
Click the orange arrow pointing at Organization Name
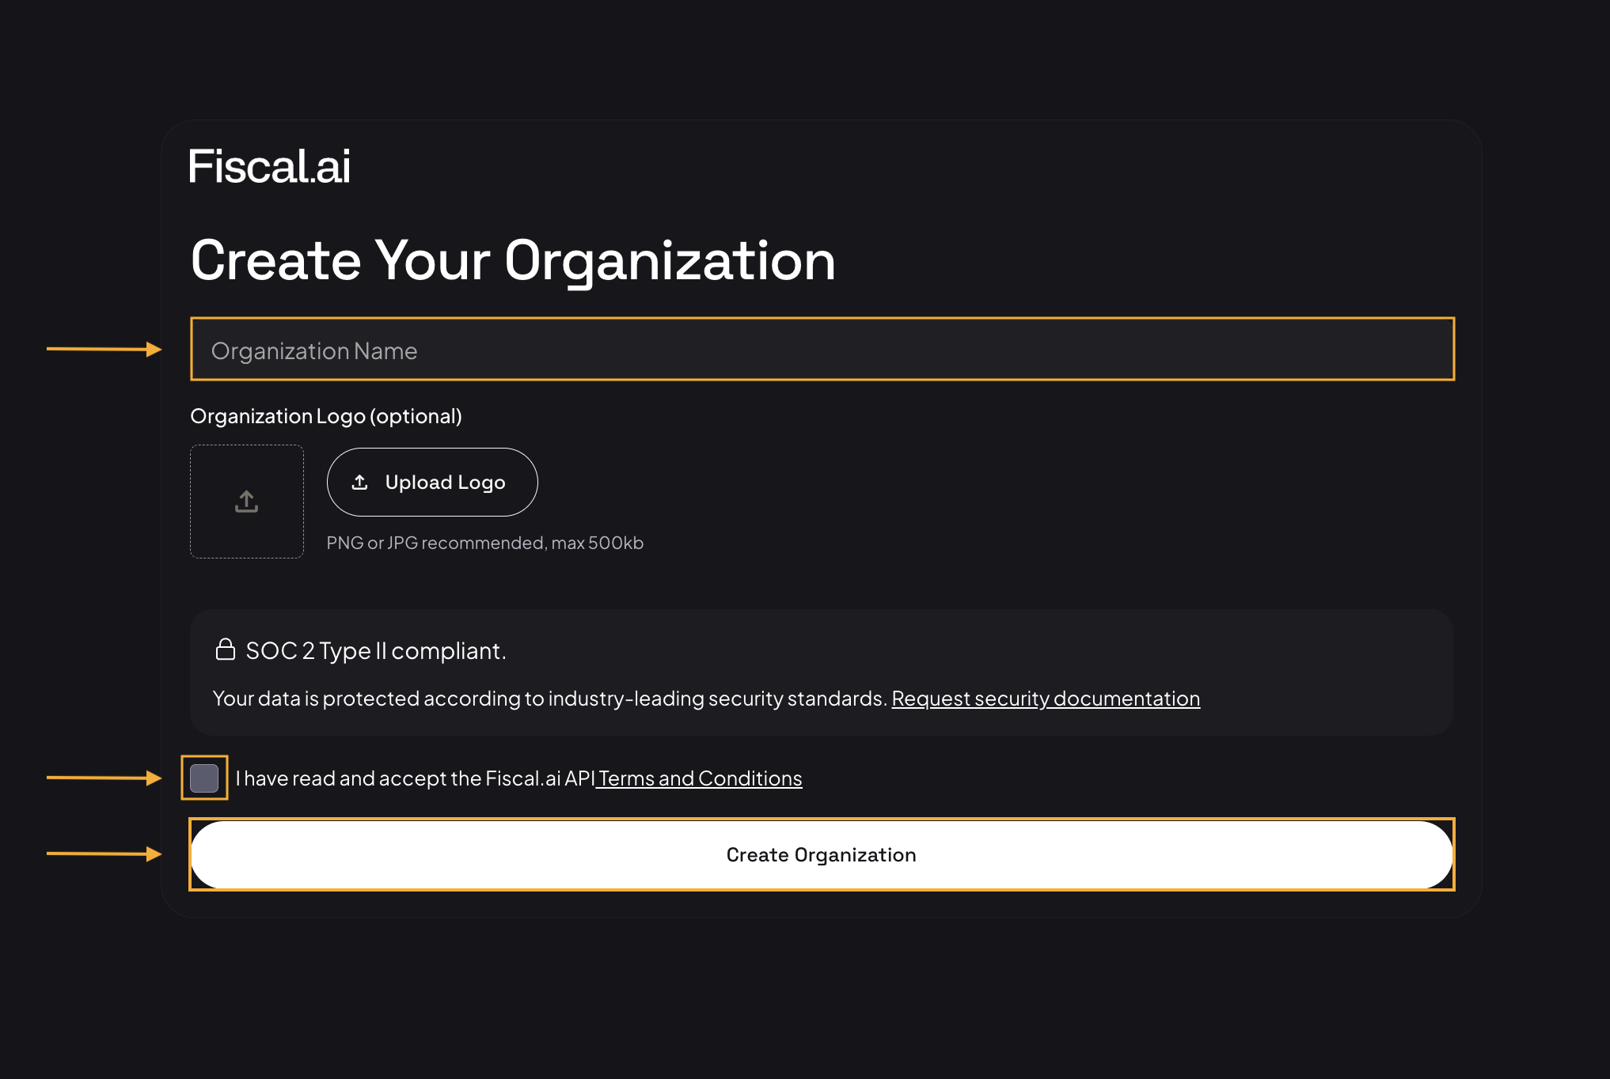point(104,349)
